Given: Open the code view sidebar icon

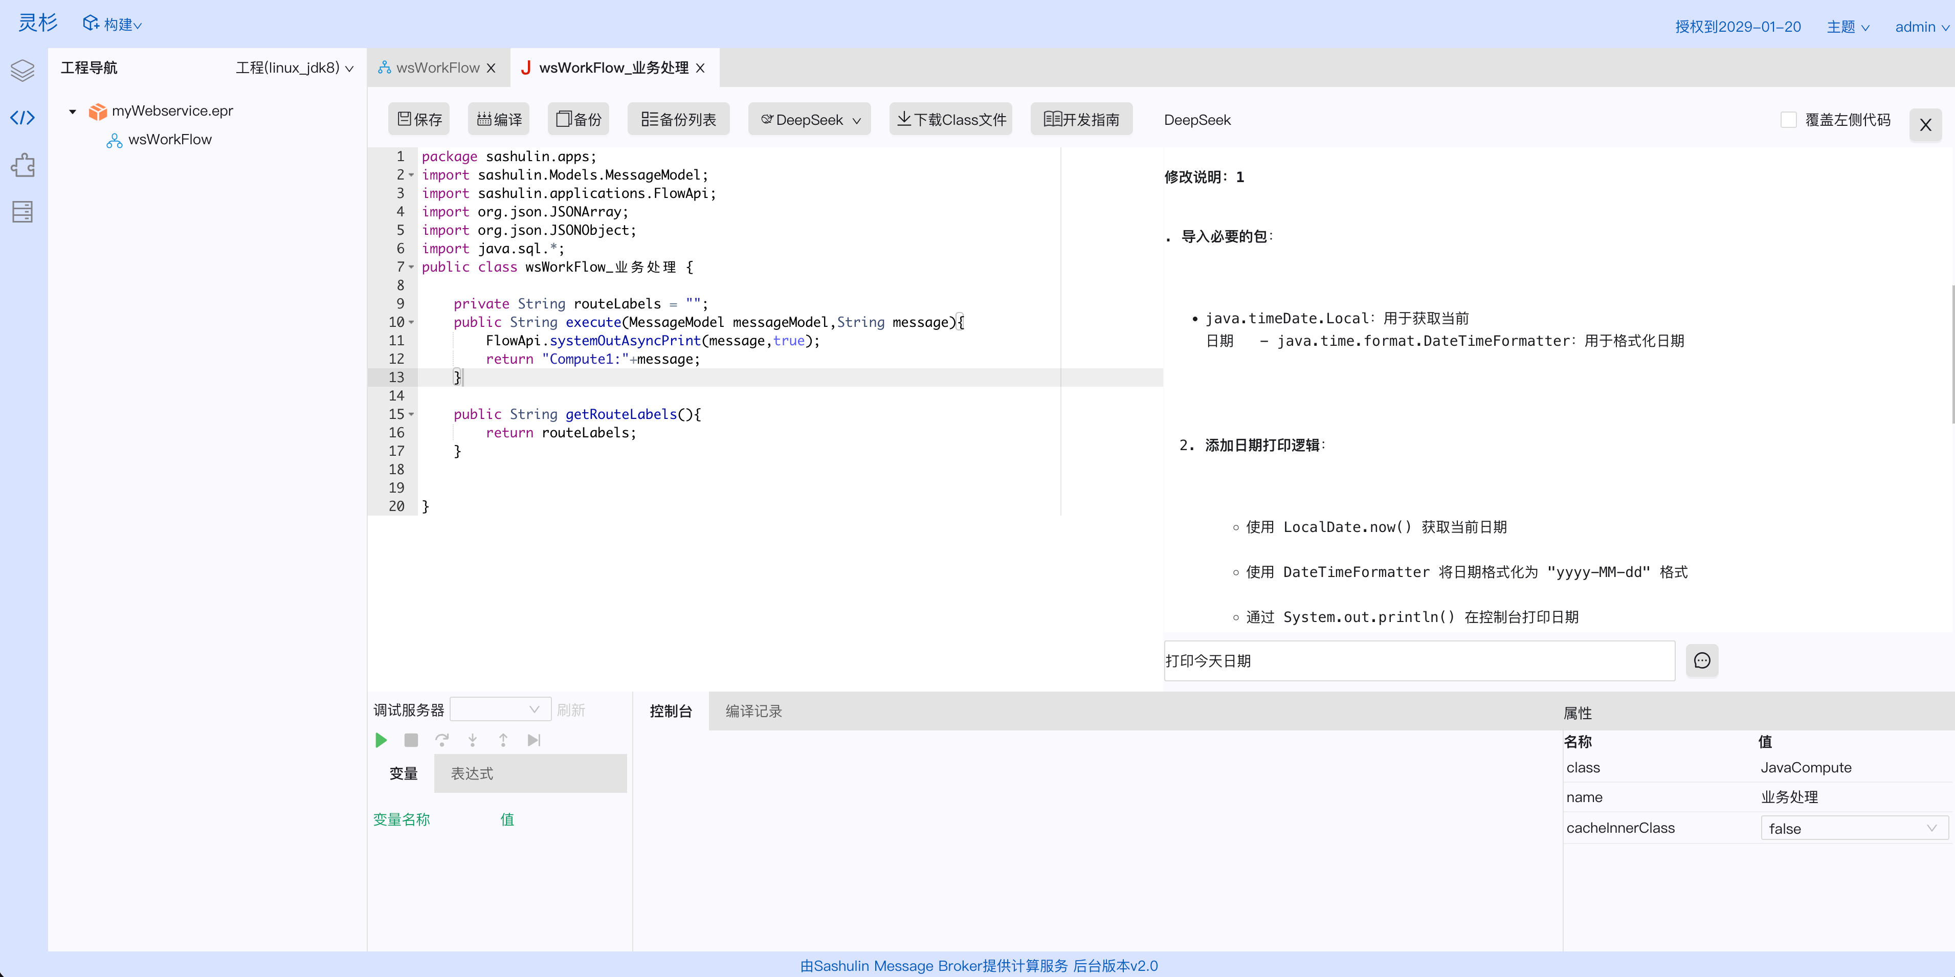Looking at the screenshot, I should [23, 118].
